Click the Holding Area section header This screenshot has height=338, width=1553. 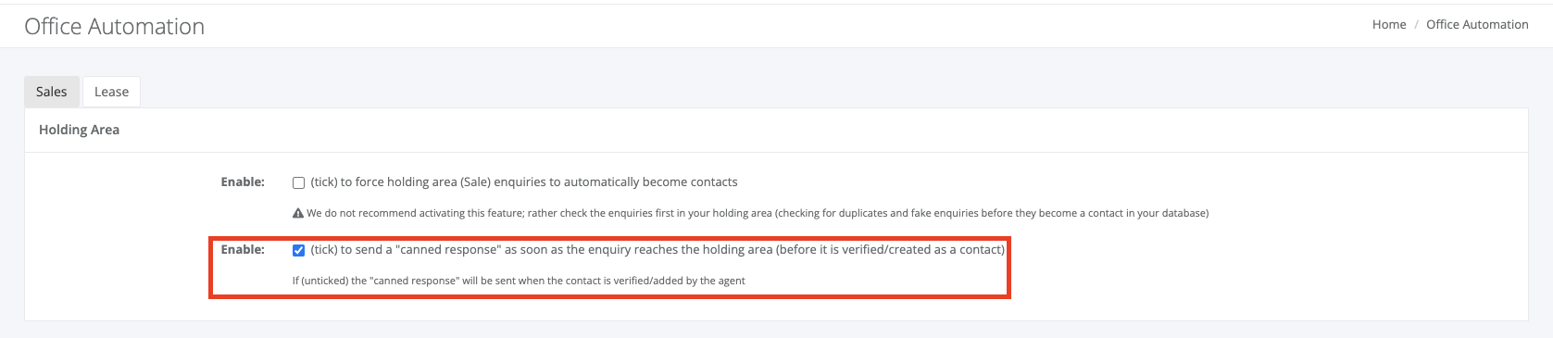click(79, 130)
